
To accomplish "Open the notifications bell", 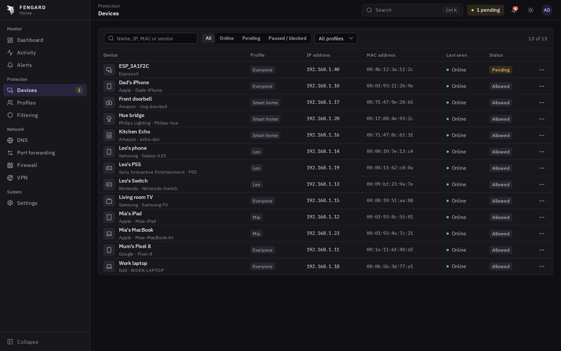I will (514, 10).
